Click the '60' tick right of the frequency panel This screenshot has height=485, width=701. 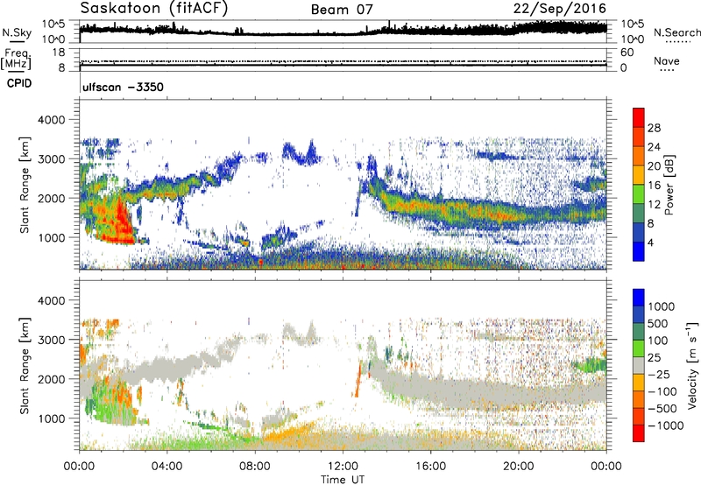point(627,53)
